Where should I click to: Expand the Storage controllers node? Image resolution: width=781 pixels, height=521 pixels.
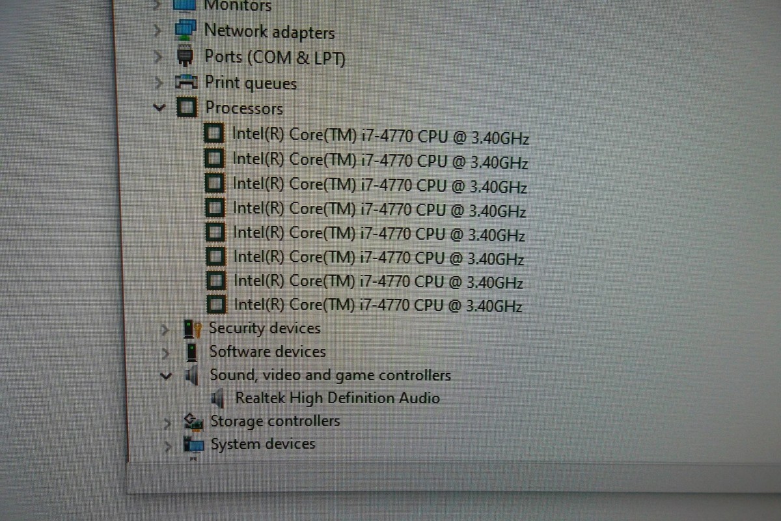pos(167,423)
